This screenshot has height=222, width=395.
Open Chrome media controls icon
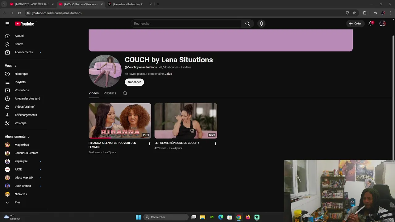(376, 13)
